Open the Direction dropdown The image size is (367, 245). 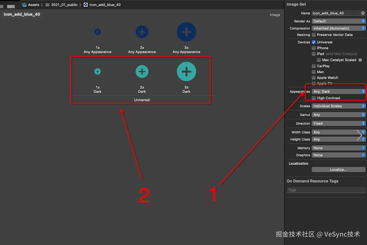(x=338, y=123)
